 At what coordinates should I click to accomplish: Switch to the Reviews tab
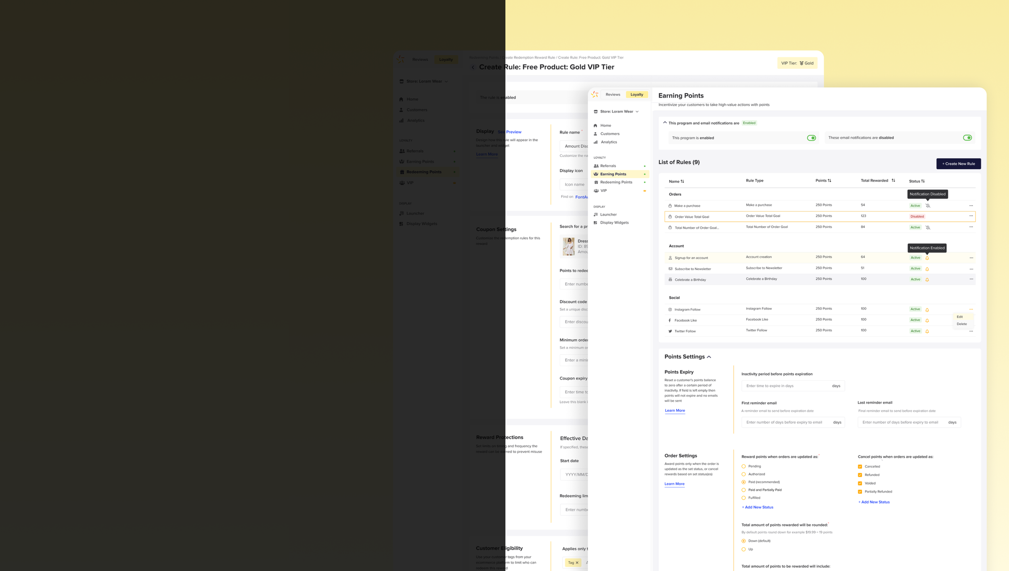point(613,94)
